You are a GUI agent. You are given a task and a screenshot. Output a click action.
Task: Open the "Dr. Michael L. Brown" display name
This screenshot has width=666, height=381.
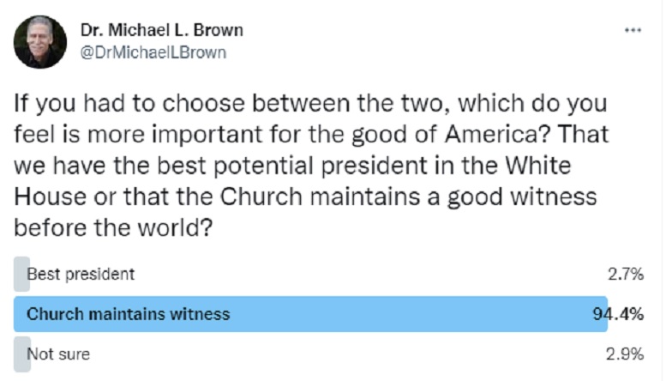[x=161, y=30]
